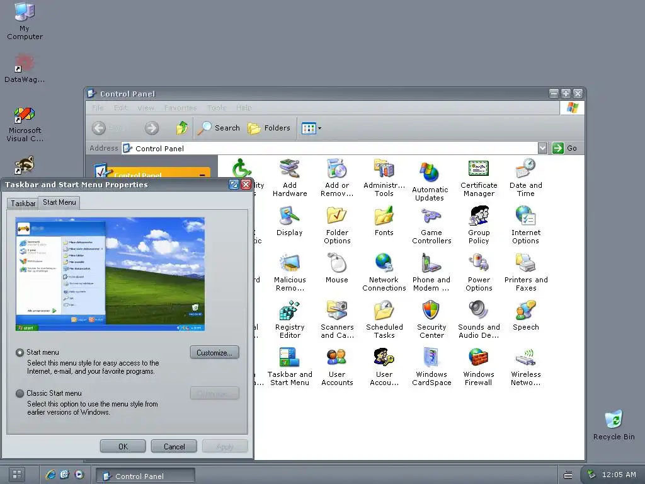Open Power Options icon
This screenshot has width=645, height=484.
point(479,272)
